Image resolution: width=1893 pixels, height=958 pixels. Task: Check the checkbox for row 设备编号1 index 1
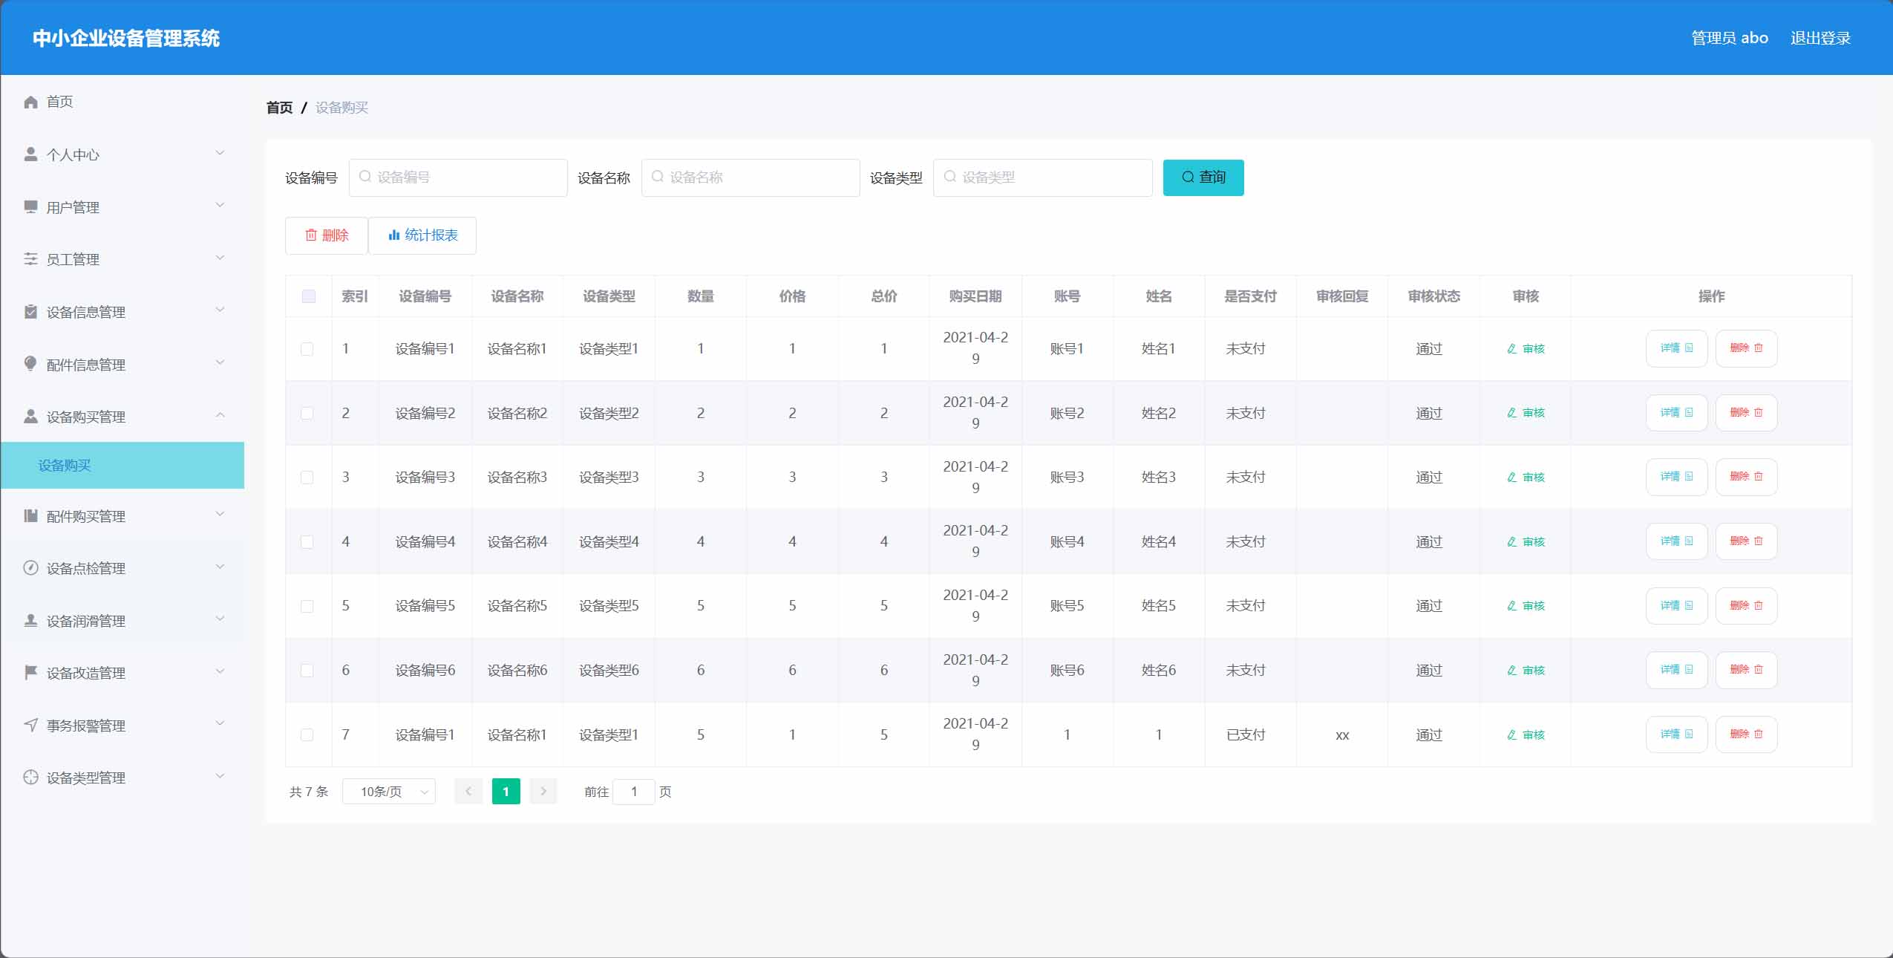tap(307, 349)
